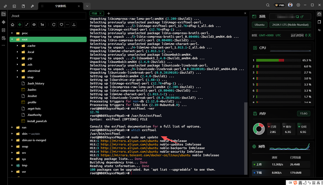Click the PRO crown badge

click(279, 5)
